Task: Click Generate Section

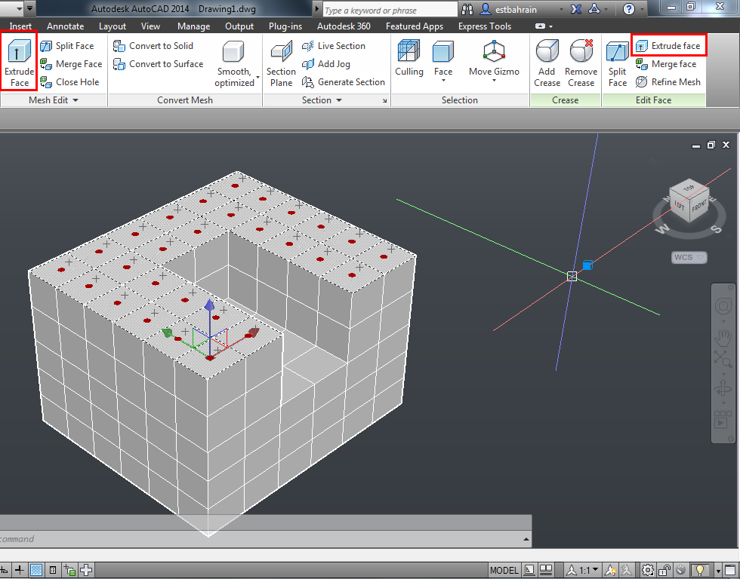Action: pyautogui.click(x=343, y=82)
